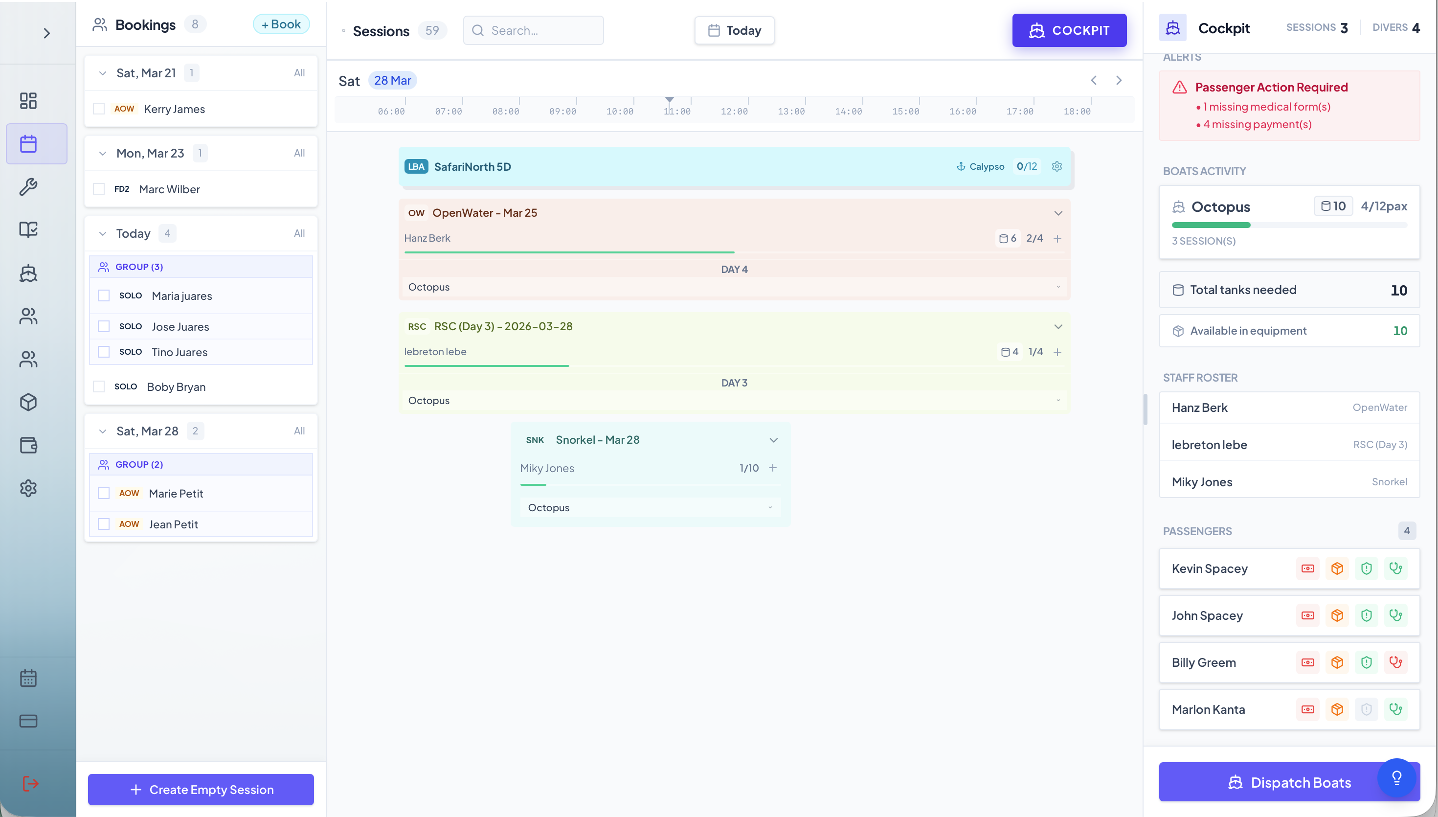
Task: Select GROUP (3) header in Today bookings
Action: coord(201,267)
